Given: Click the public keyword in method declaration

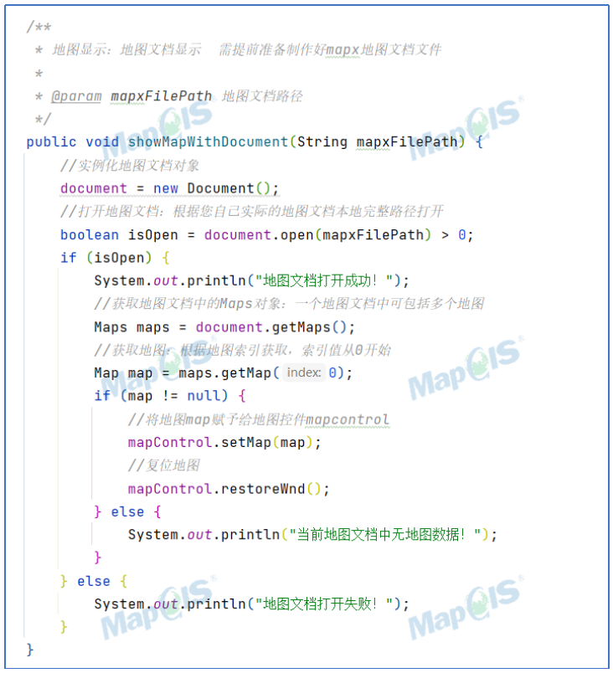Looking at the screenshot, I should click(51, 141).
